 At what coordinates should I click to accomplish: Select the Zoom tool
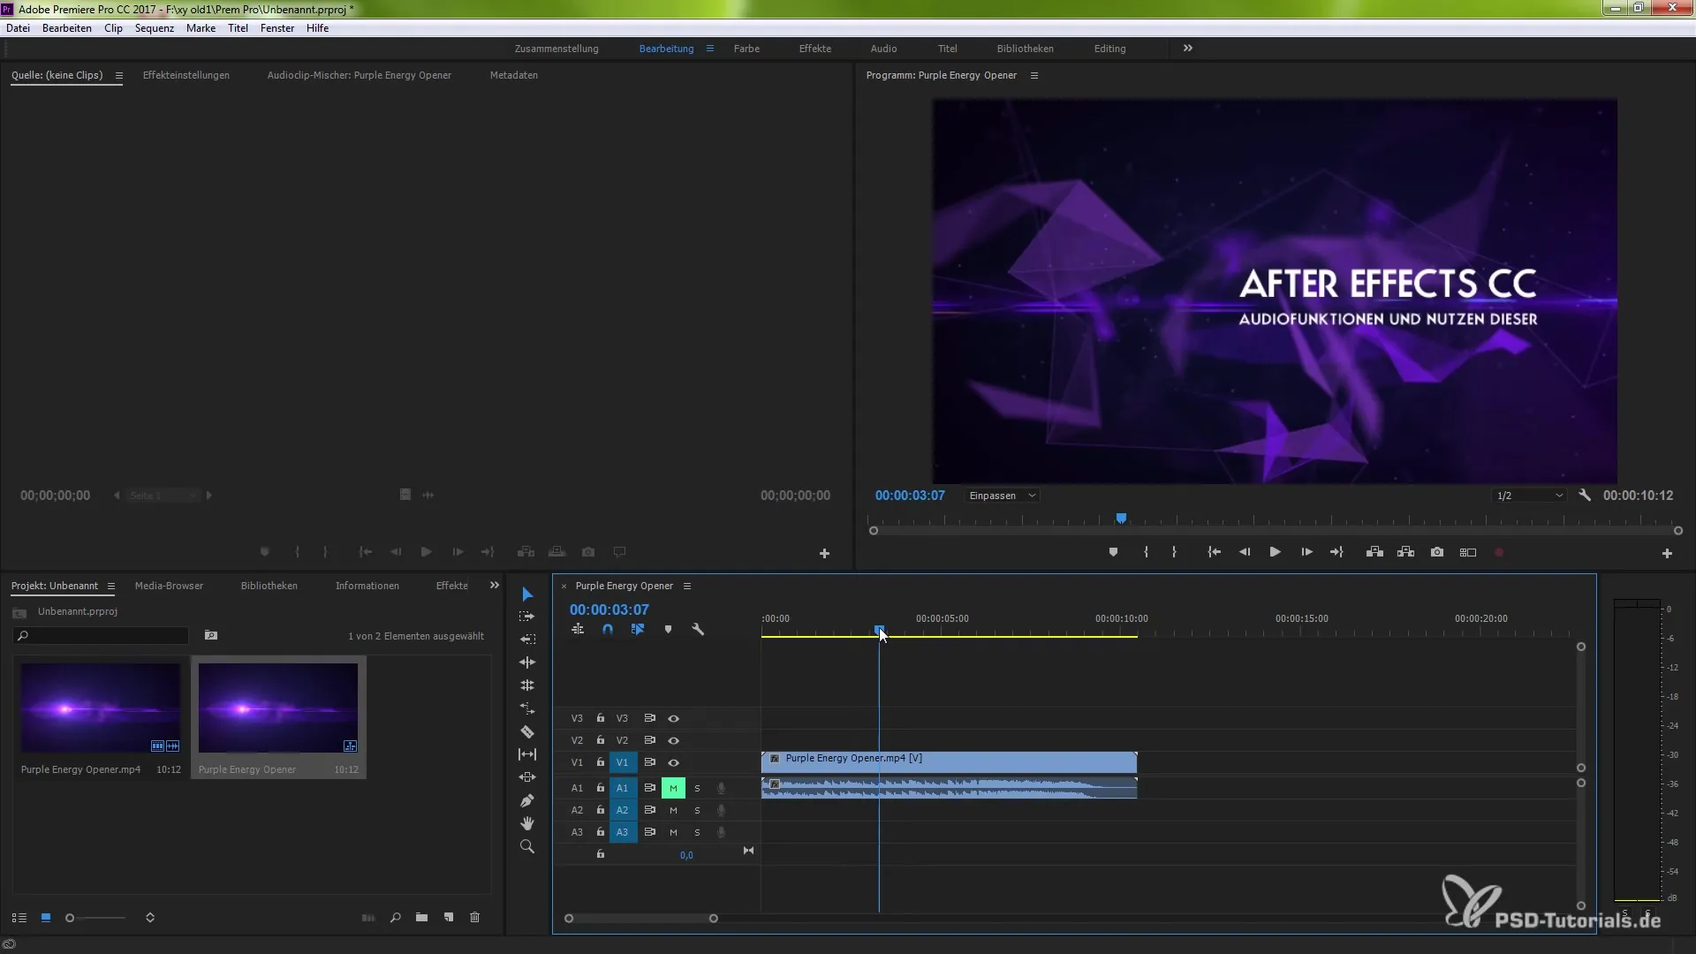click(527, 846)
